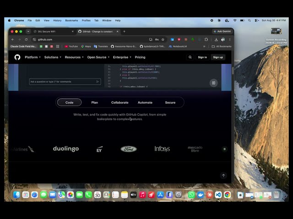293x219 pixels.
Task: Click the Sign in button
Action: [202, 57]
